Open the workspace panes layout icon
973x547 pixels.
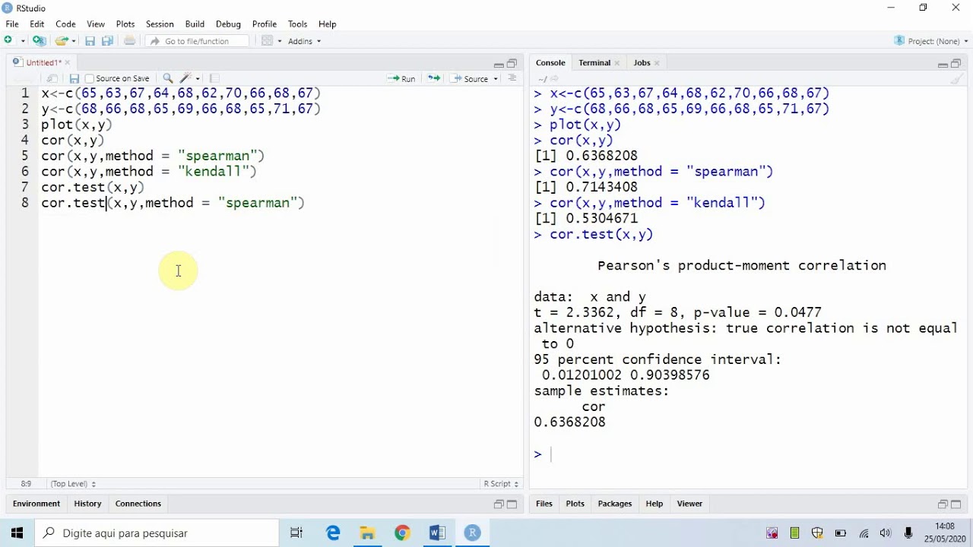(x=267, y=41)
